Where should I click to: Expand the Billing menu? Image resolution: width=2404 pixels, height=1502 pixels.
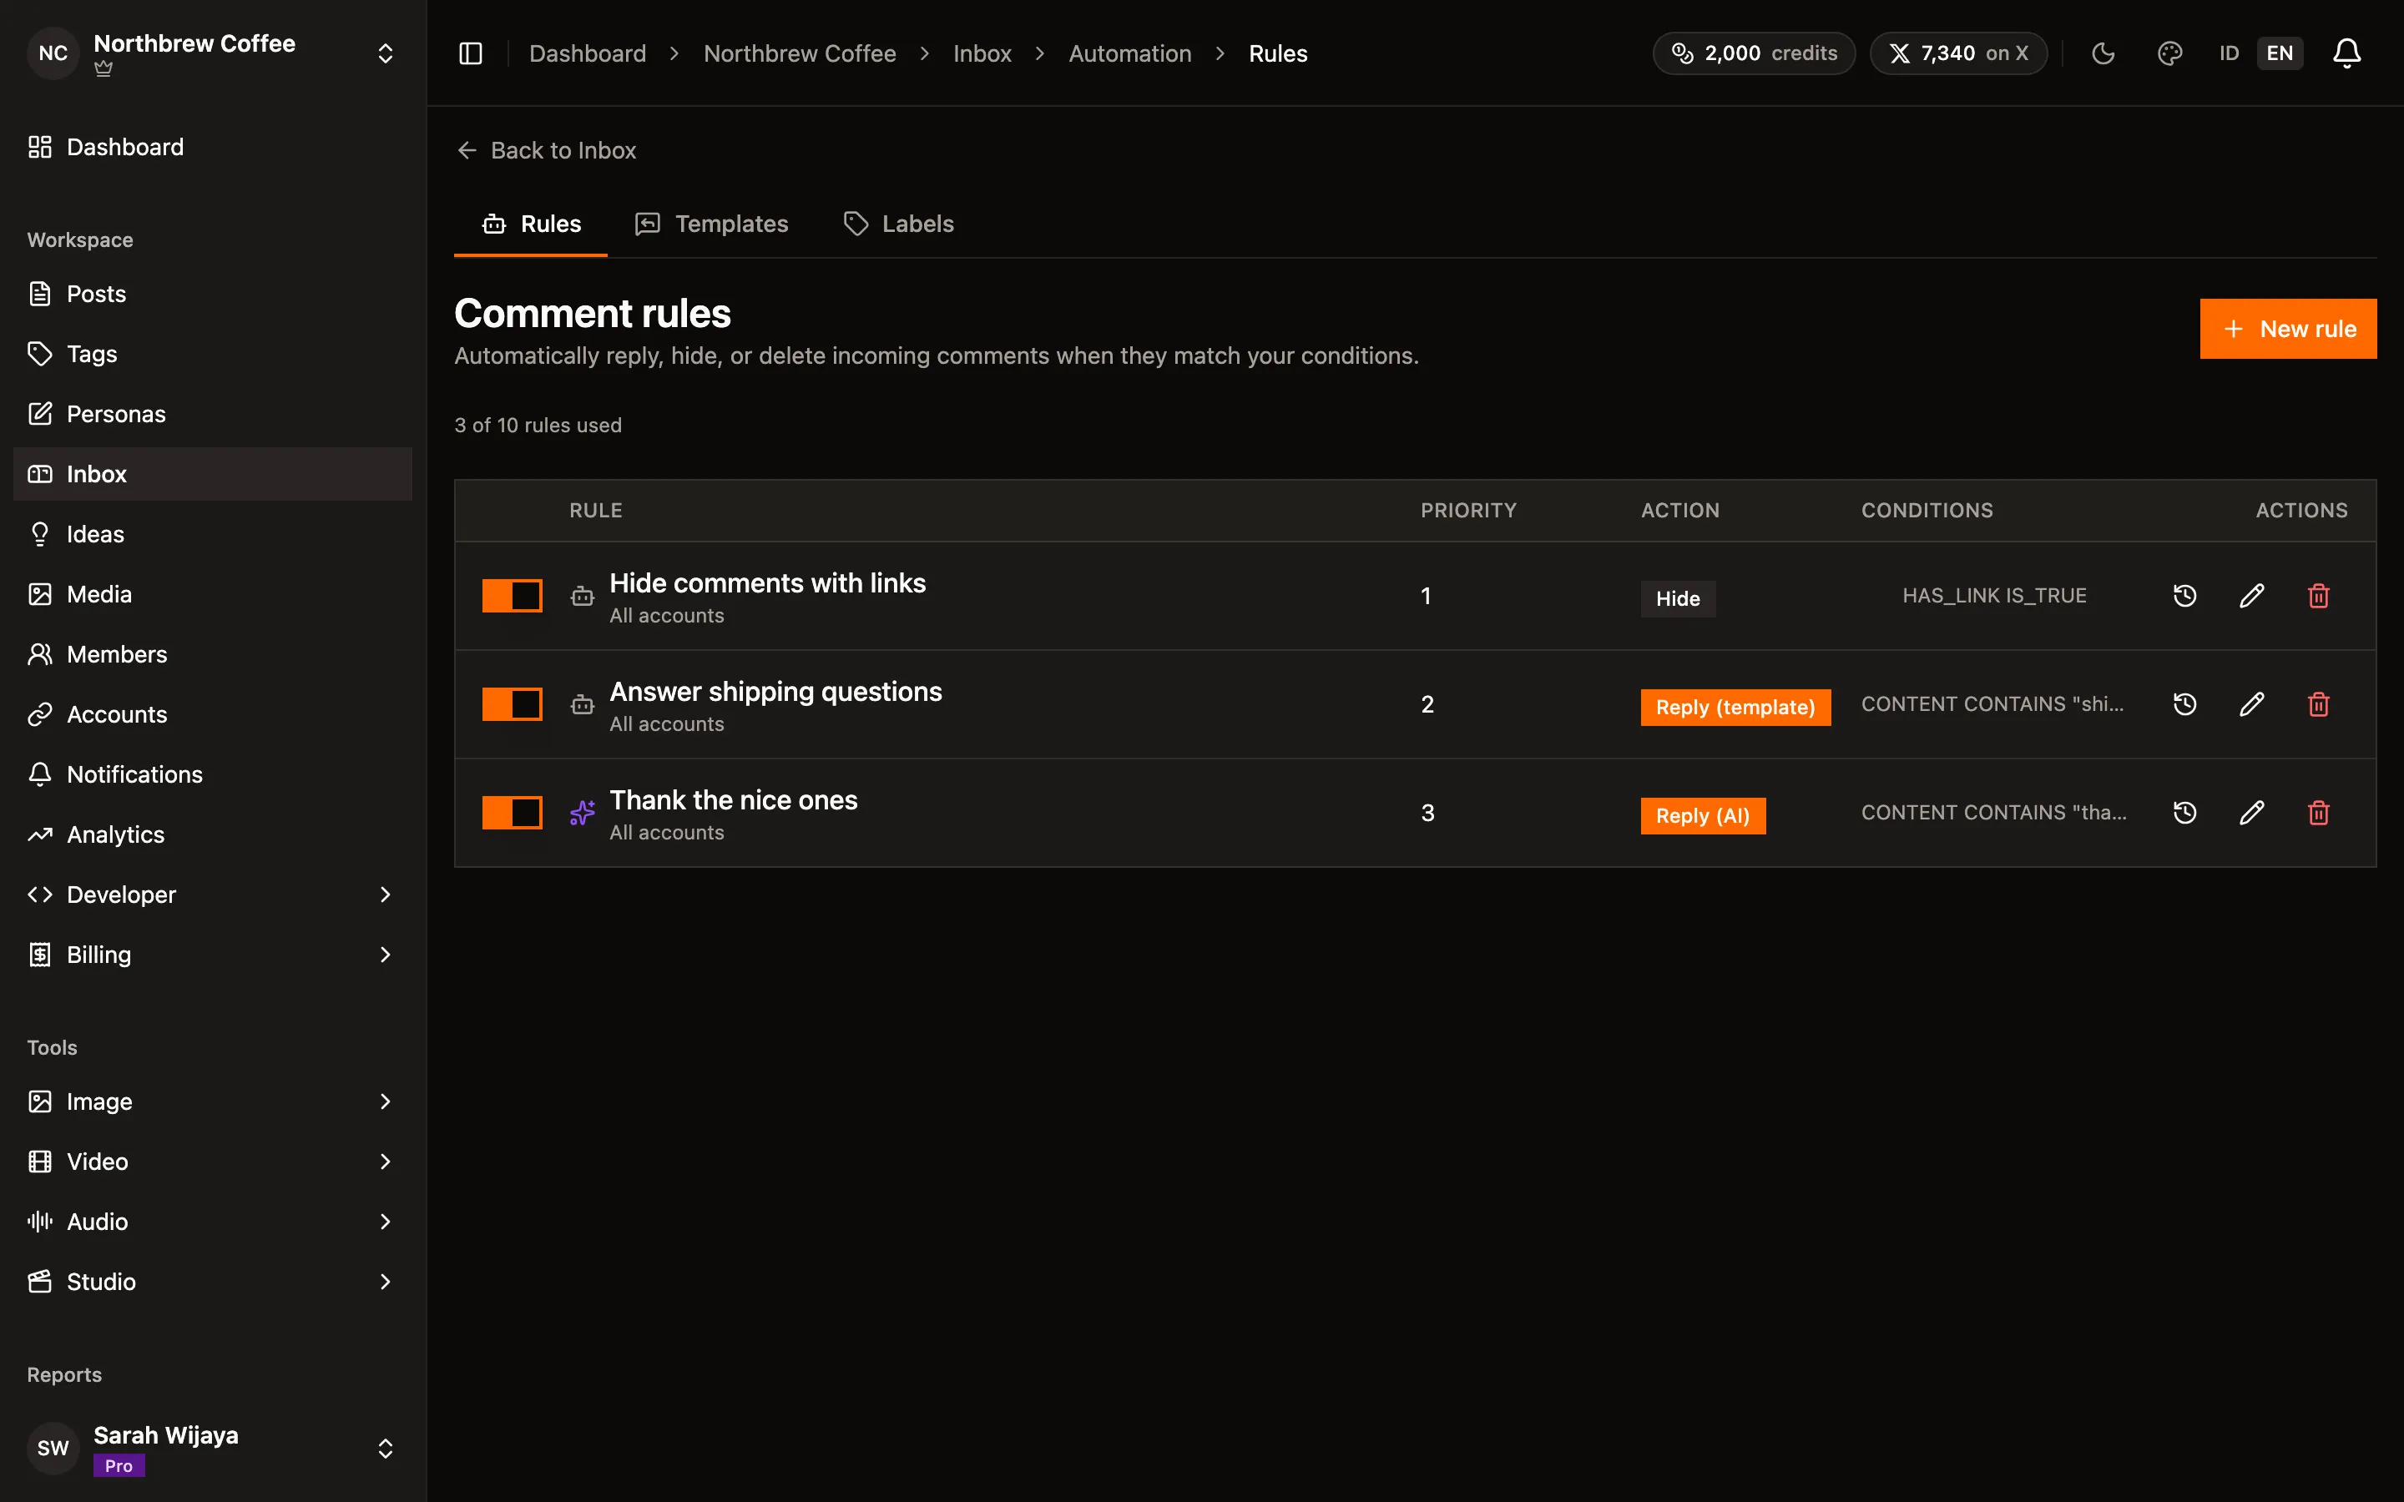coord(213,955)
